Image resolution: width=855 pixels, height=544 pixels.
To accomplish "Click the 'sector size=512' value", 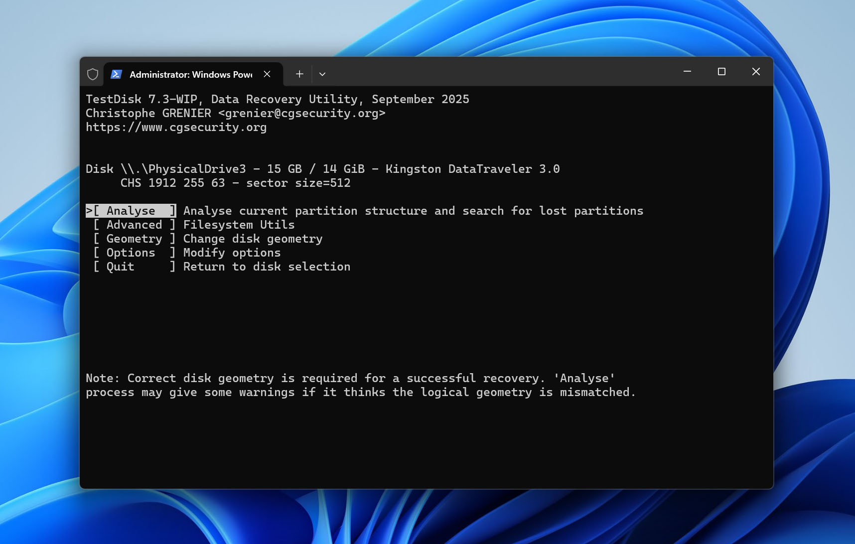I will tap(298, 183).
